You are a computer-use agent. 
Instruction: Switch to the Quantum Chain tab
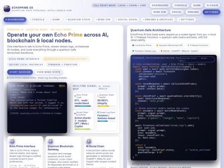pos(78,19)
